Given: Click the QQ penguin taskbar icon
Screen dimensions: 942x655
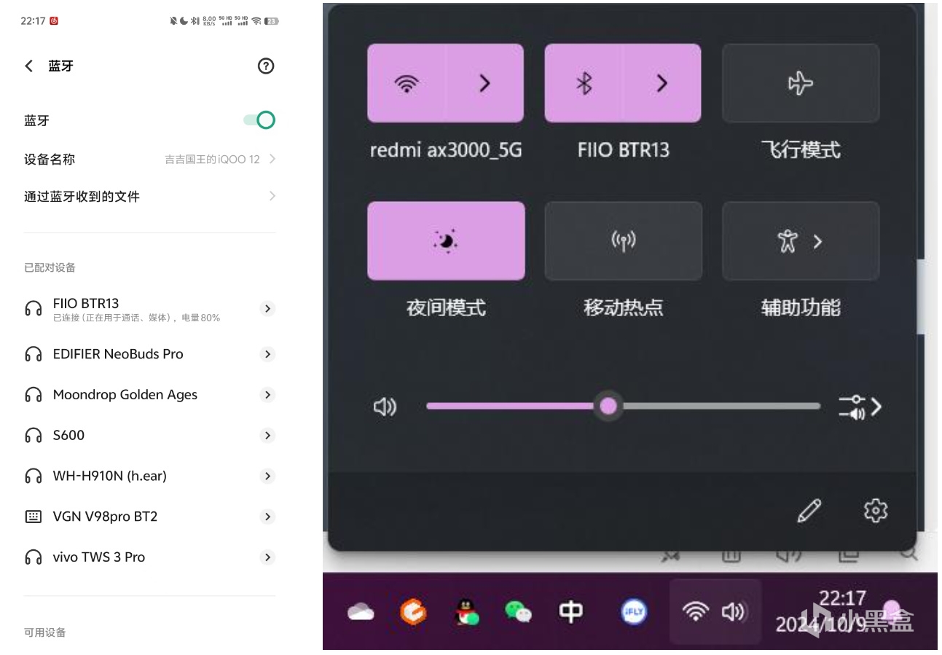Looking at the screenshot, I should [466, 611].
